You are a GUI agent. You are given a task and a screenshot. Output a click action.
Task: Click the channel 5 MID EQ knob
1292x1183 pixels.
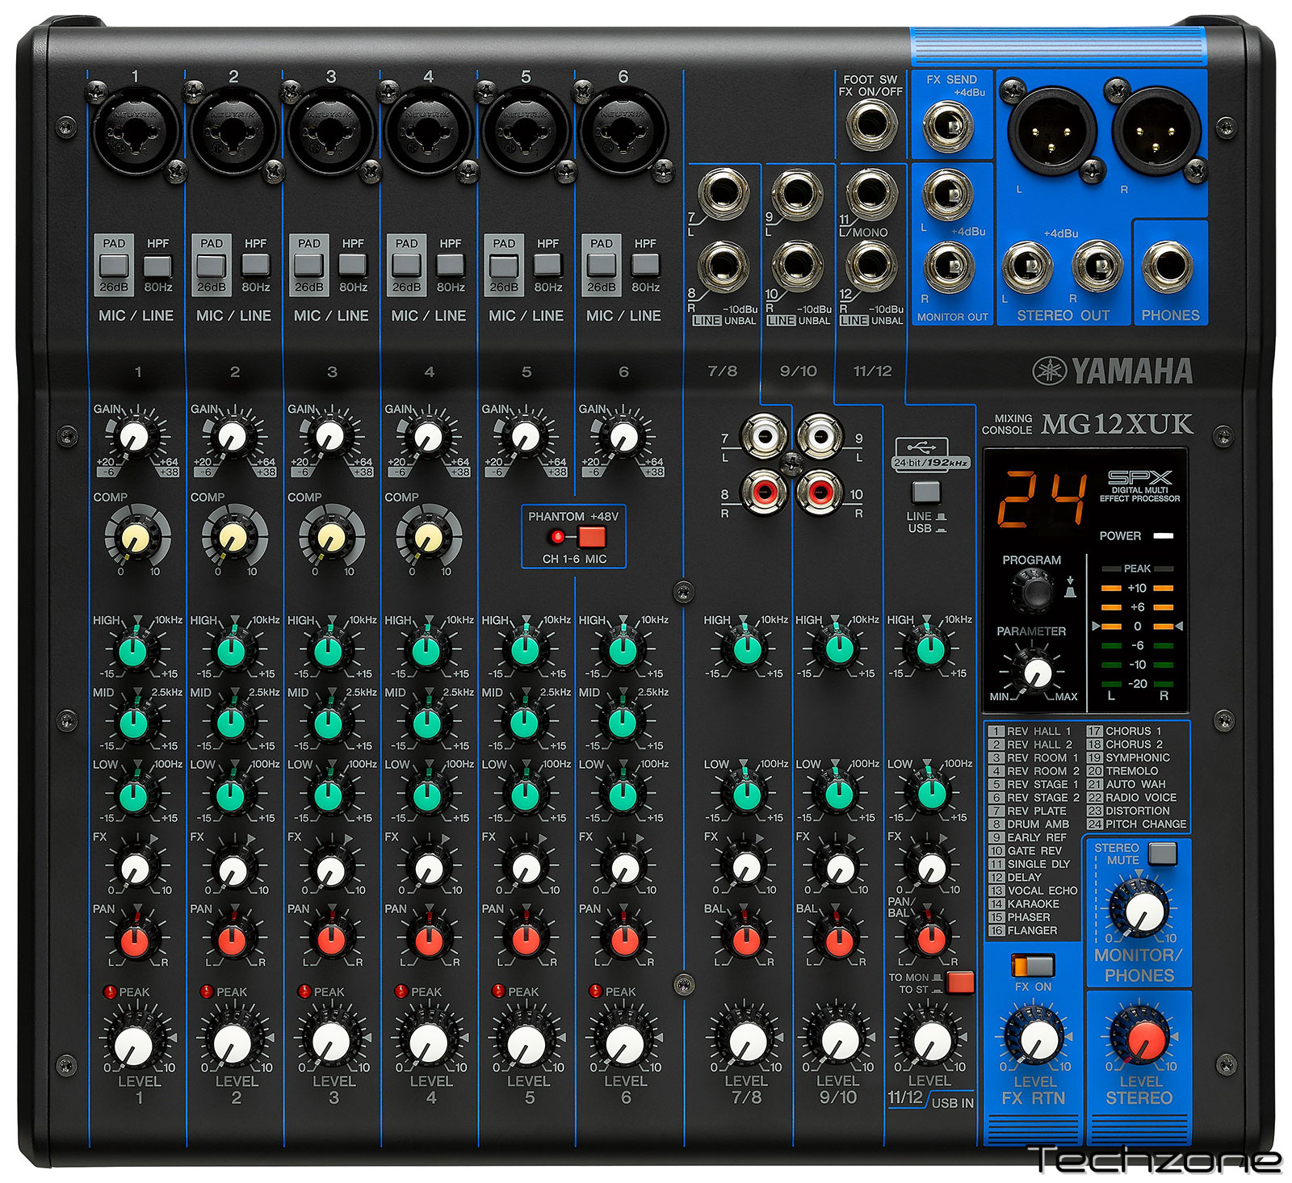(525, 723)
